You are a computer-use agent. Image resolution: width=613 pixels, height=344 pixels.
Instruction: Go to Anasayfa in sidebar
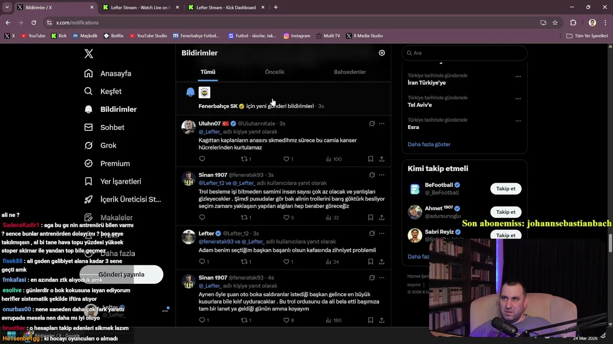(x=108, y=74)
